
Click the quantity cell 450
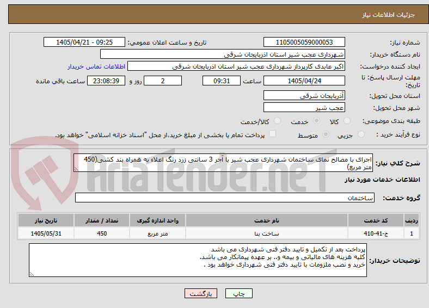(102, 233)
